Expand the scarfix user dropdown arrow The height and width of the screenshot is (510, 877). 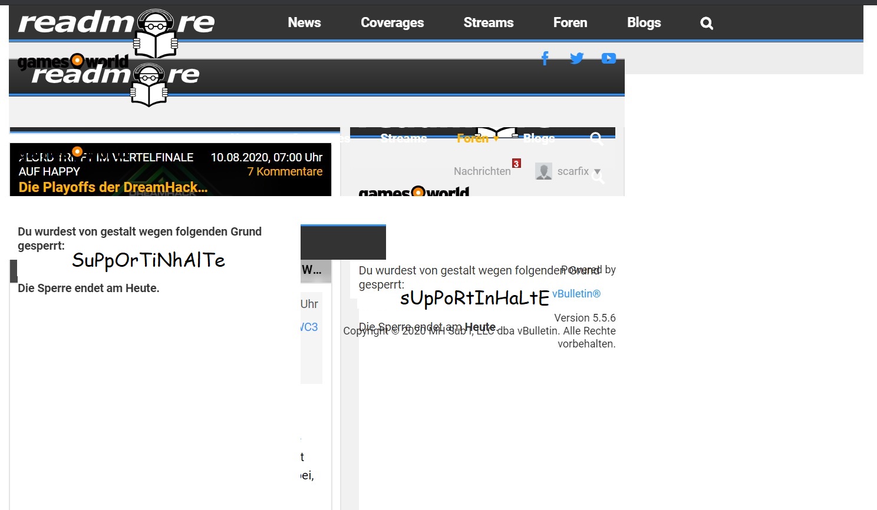point(597,172)
